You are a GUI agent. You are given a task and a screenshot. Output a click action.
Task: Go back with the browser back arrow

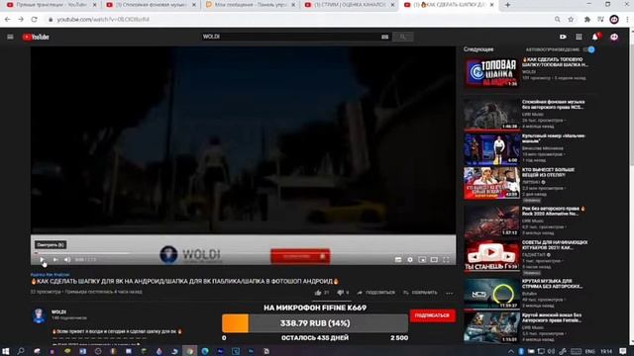(8, 20)
